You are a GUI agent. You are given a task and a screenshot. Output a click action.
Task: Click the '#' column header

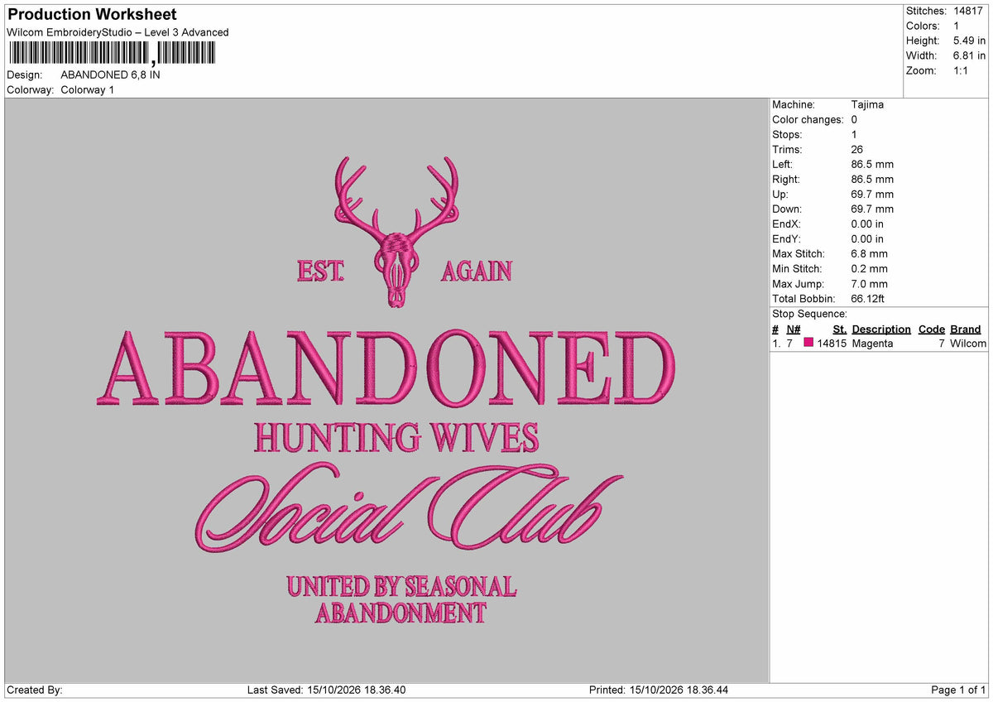[775, 329]
